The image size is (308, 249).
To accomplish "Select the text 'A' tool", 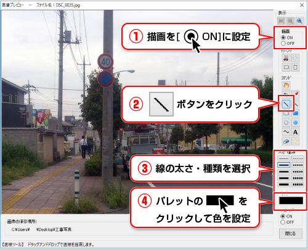I will point(295,132).
